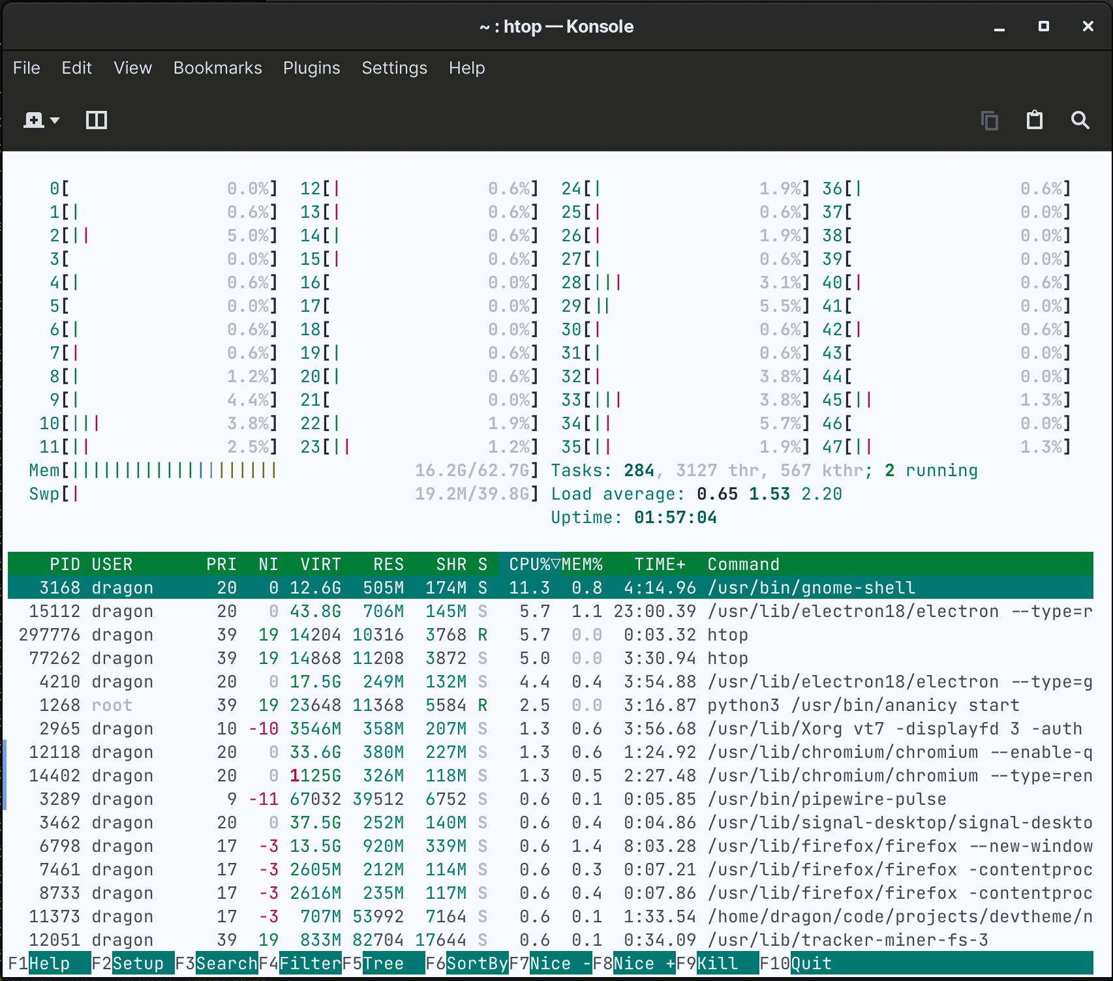Click F7 Nice - button
1113x981 pixels.
pyautogui.click(x=551, y=963)
